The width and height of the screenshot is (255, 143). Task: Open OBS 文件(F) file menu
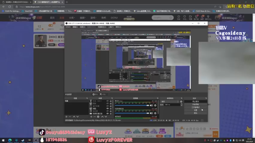(68, 27)
